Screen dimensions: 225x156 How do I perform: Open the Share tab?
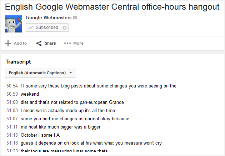tap(50, 43)
